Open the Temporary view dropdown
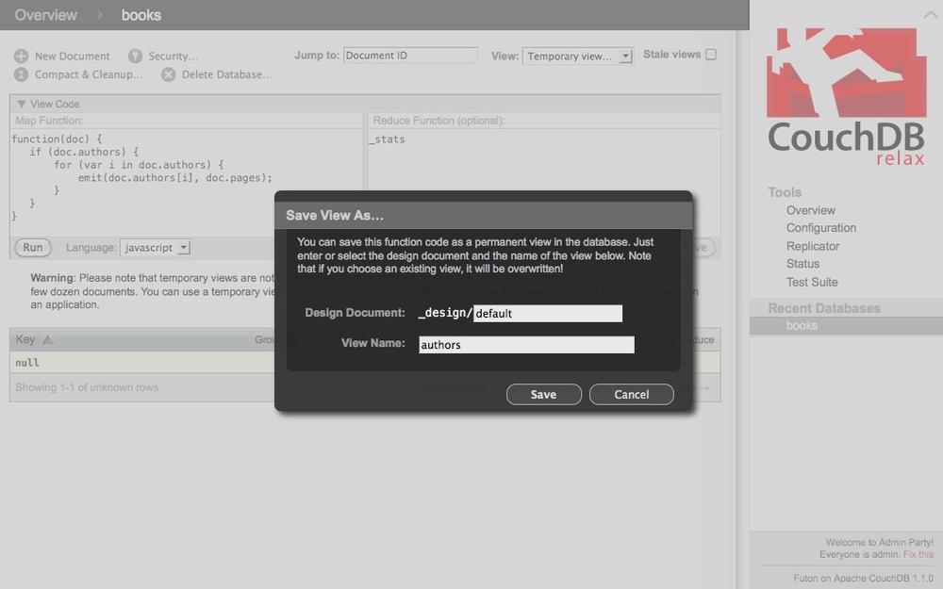Viewport: 943px width, 589px height. coord(577,56)
